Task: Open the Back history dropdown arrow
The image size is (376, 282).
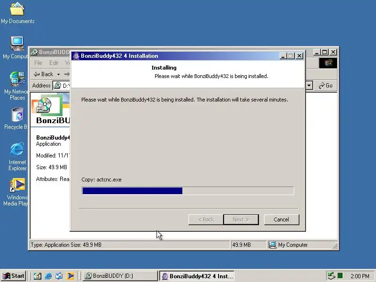Action: (x=58, y=74)
